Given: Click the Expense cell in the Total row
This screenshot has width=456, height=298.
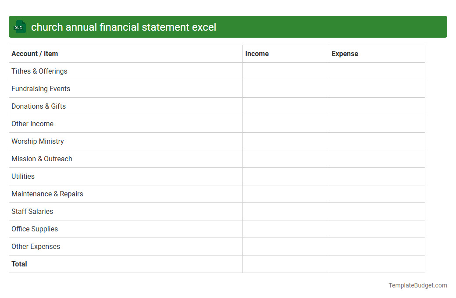Looking at the screenshot, I should 377,264.
